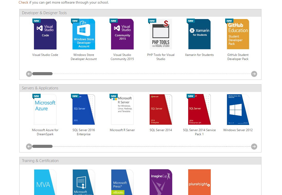Open the Pluralsight orange tile
Image resolution: width=282 pixels, height=195 pixels.
pos(199,182)
